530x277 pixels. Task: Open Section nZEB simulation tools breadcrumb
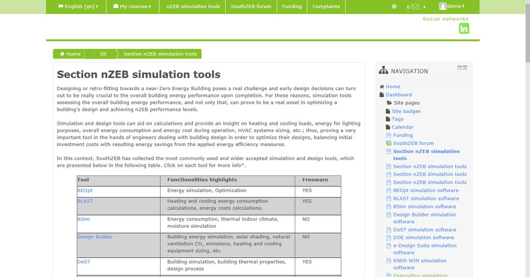point(160,54)
